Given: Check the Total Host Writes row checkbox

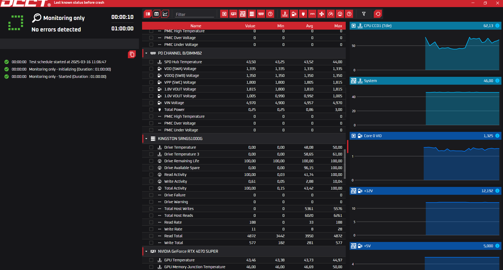Looking at the screenshot, I should [x=151, y=209].
